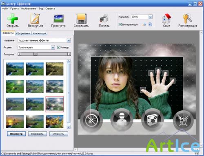Click the Вернуться notepad icon
This screenshot has width=204, height=156.
click(x=35, y=18)
